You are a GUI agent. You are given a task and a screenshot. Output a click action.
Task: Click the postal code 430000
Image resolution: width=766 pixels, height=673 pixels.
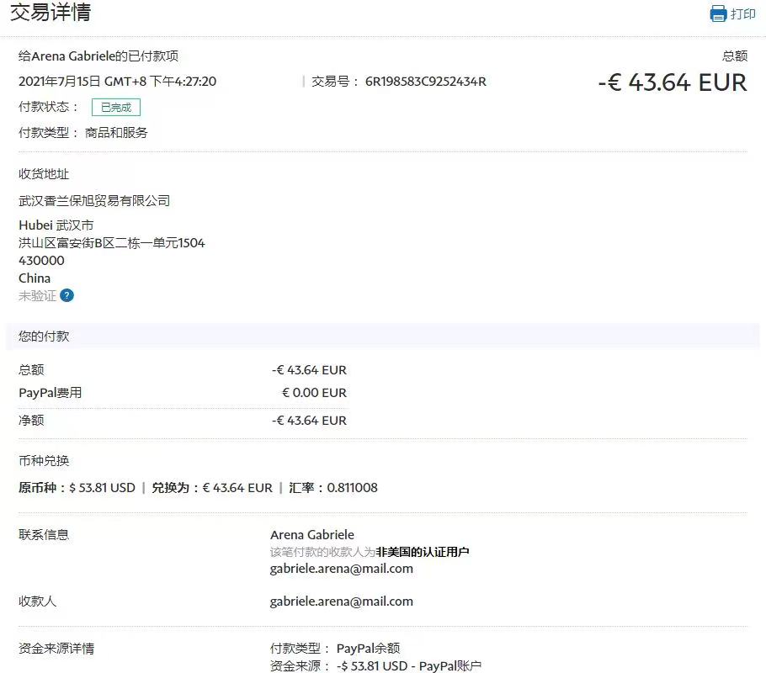[x=41, y=261]
